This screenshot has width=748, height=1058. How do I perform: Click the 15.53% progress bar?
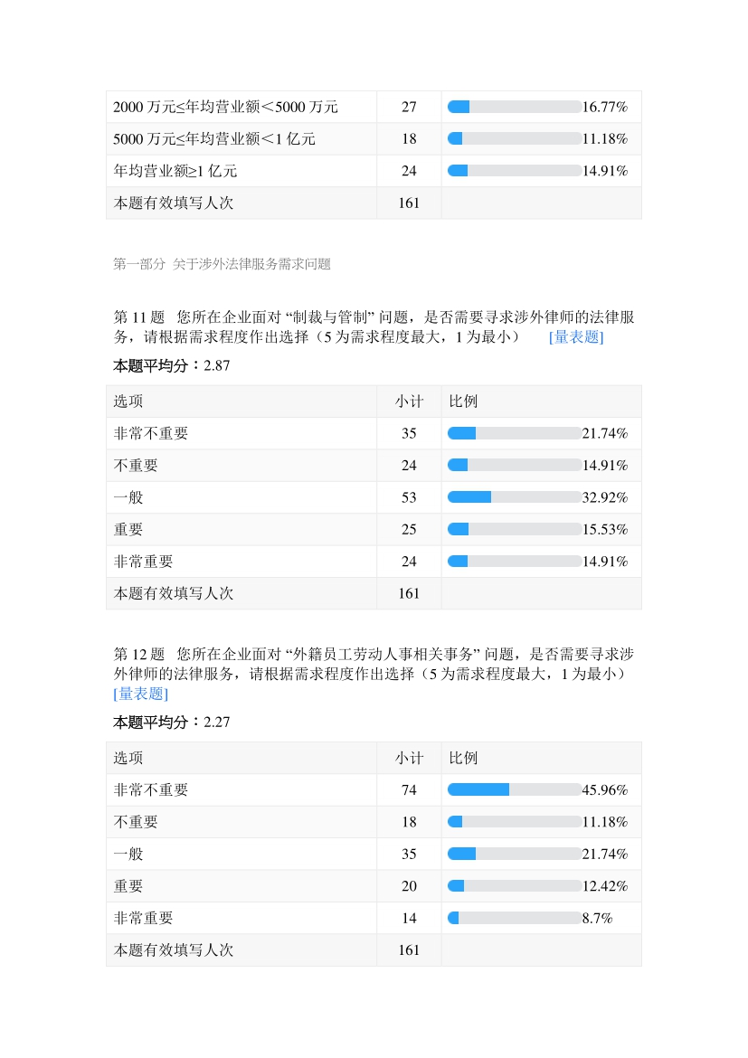click(514, 529)
